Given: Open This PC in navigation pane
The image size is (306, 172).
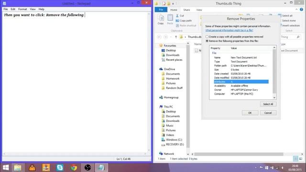Looking at the screenshot, I should pyautogui.click(x=168, y=107).
